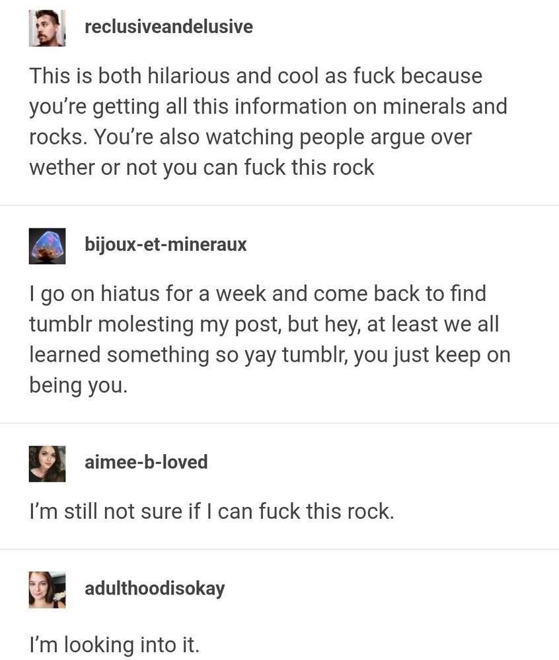Open the adulthoodisokay username link
Viewport: 559px width, 660px height.
point(155,589)
